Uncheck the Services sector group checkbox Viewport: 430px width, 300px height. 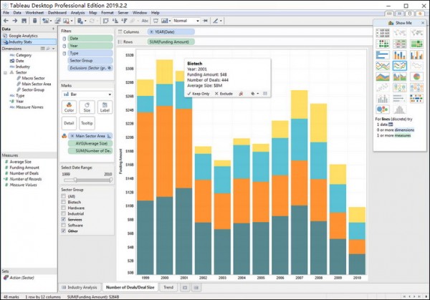click(64, 220)
